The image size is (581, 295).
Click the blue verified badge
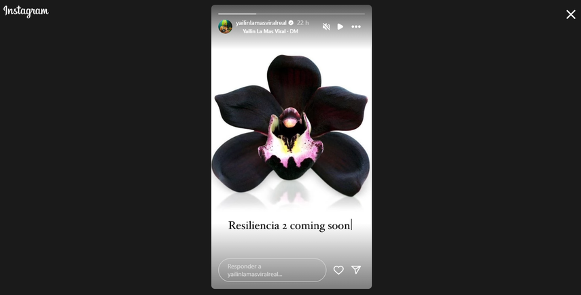click(291, 23)
